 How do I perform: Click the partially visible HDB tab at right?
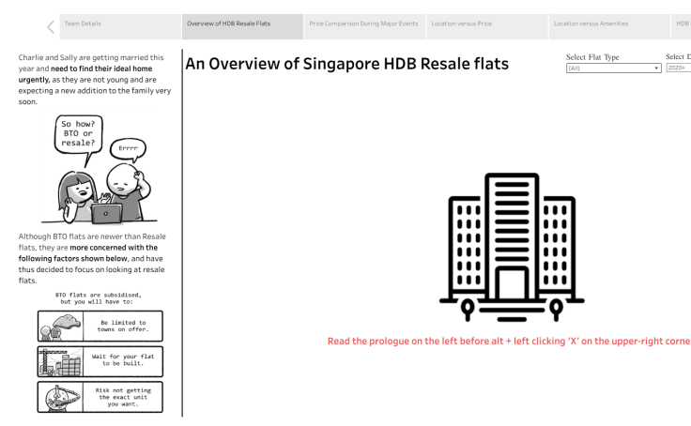click(682, 23)
